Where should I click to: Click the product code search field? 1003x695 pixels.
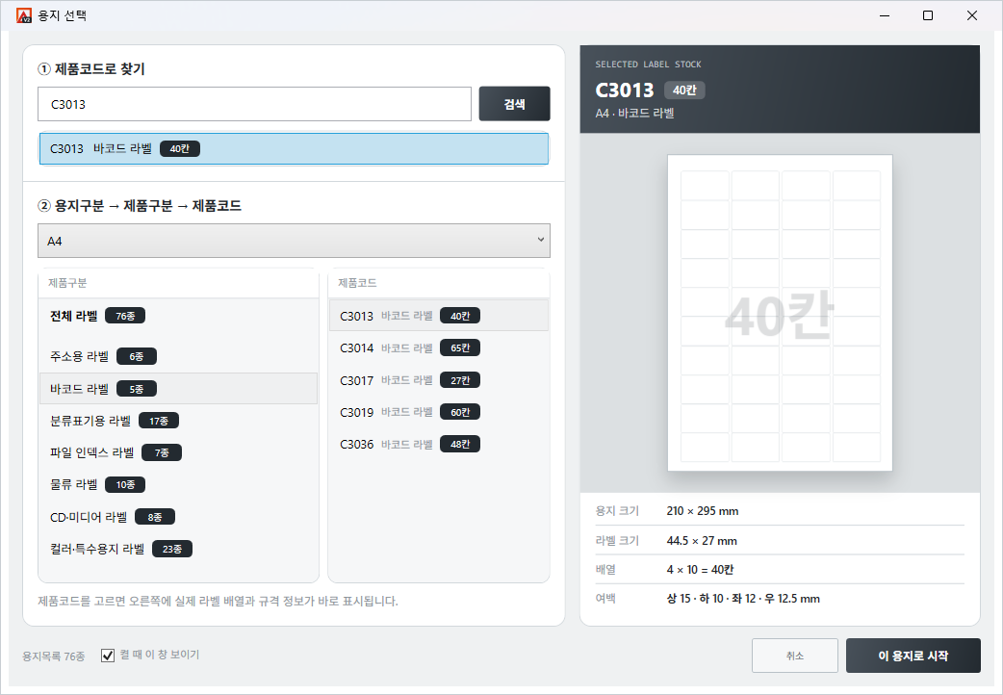pyautogui.click(x=254, y=104)
